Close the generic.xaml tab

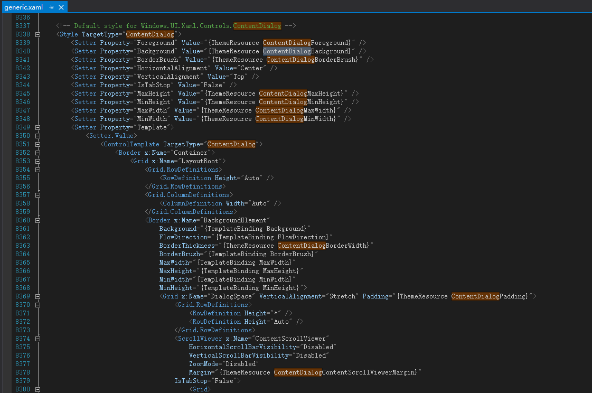(x=61, y=7)
